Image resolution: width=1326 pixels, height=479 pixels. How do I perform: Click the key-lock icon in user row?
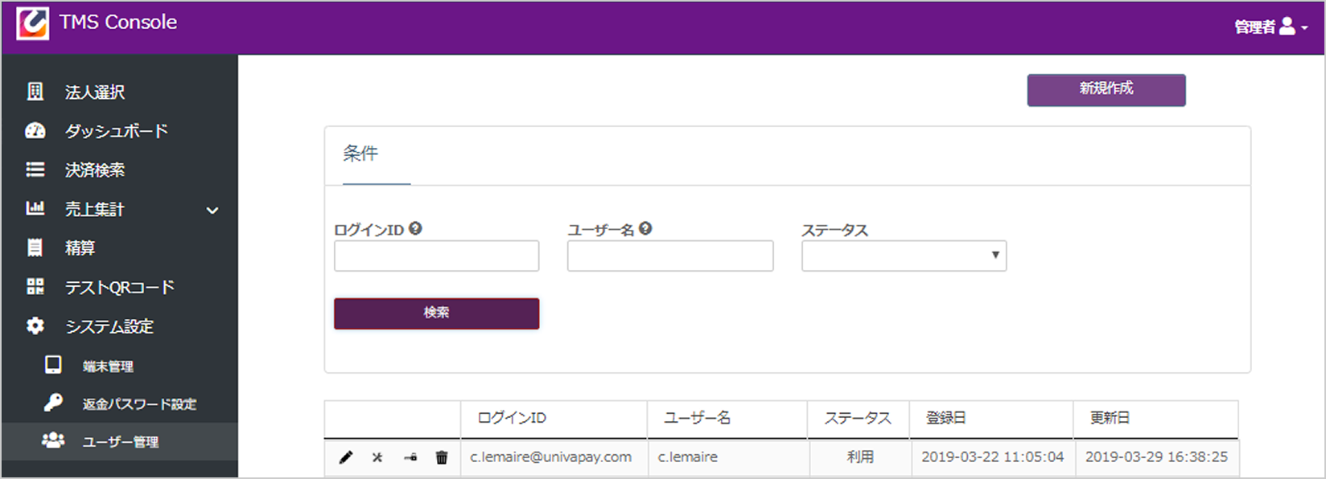click(x=410, y=457)
